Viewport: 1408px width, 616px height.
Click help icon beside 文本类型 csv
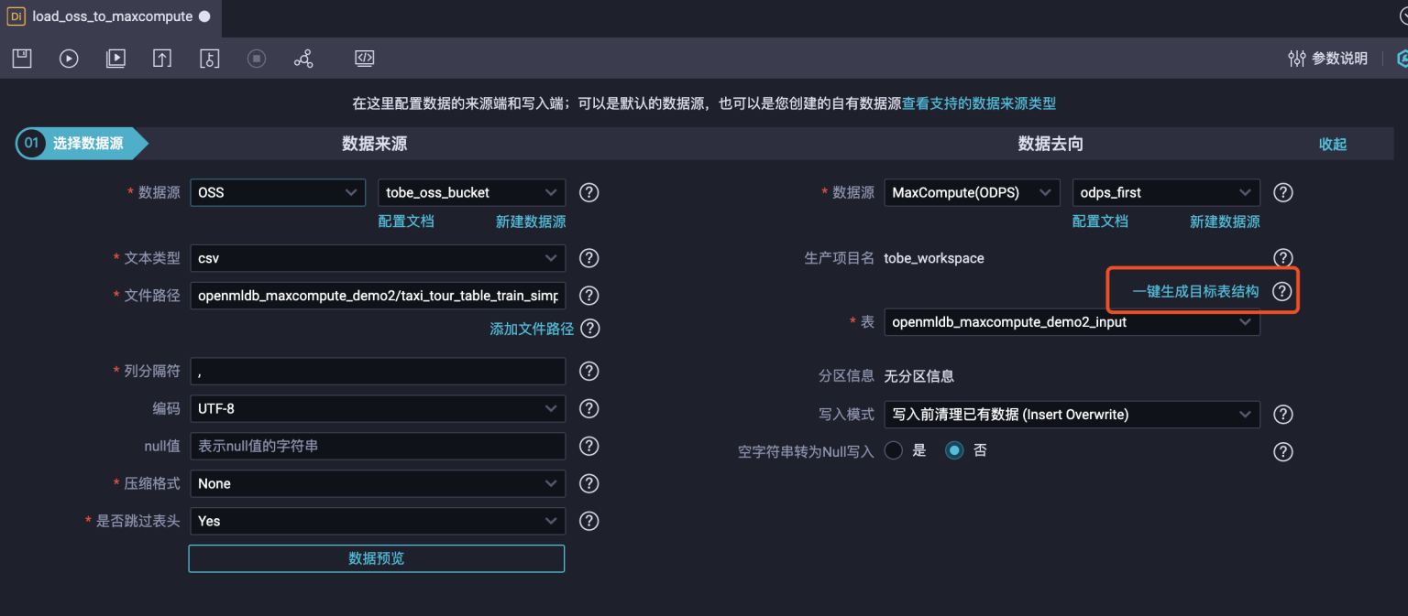590,258
